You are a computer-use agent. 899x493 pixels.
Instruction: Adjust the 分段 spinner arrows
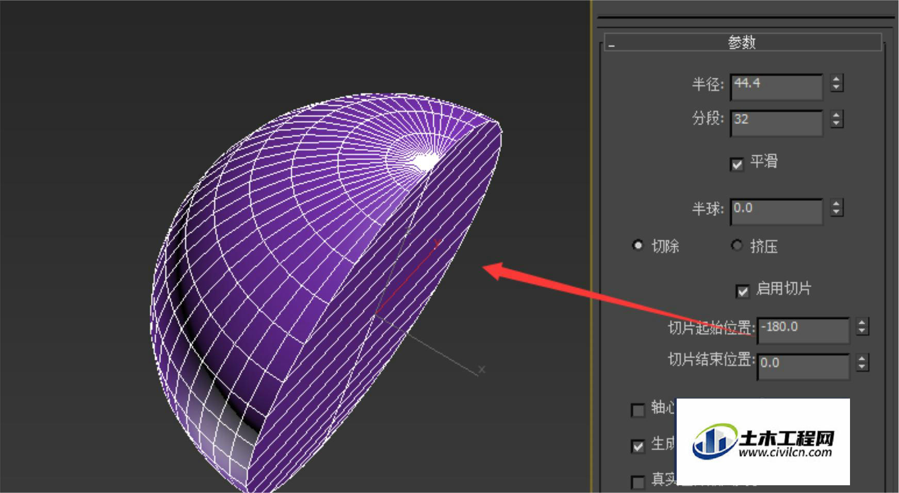(837, 119)
